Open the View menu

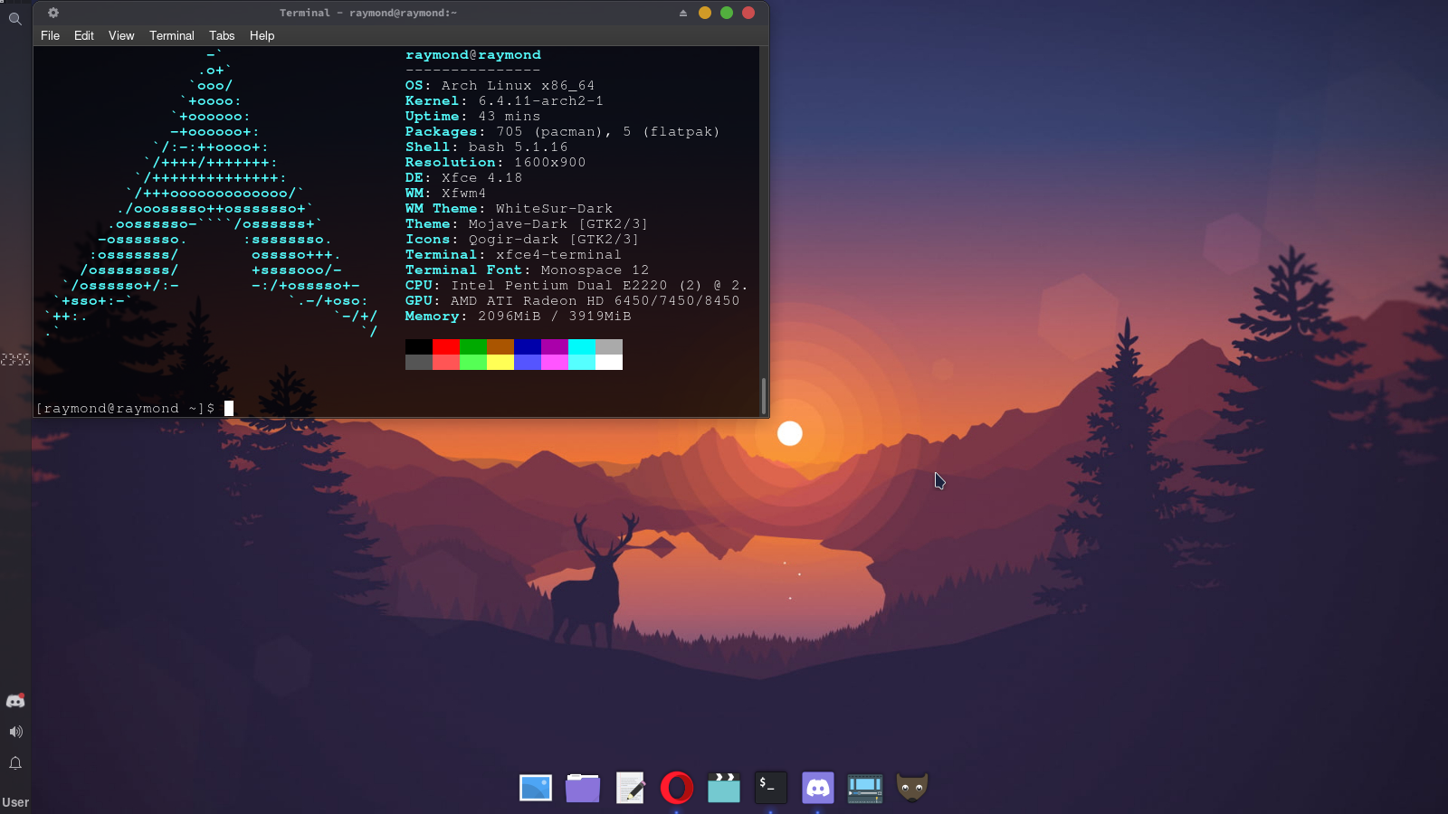[121, 35]
